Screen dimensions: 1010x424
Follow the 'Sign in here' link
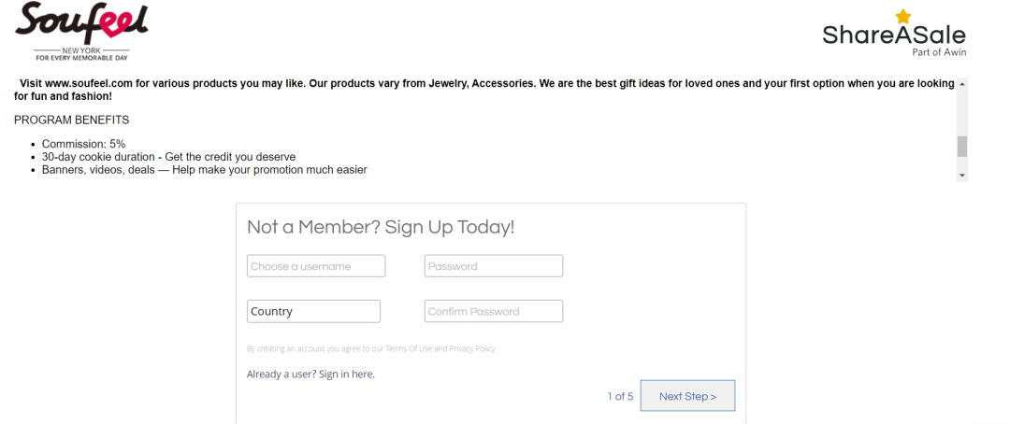(x=347, y=374)
